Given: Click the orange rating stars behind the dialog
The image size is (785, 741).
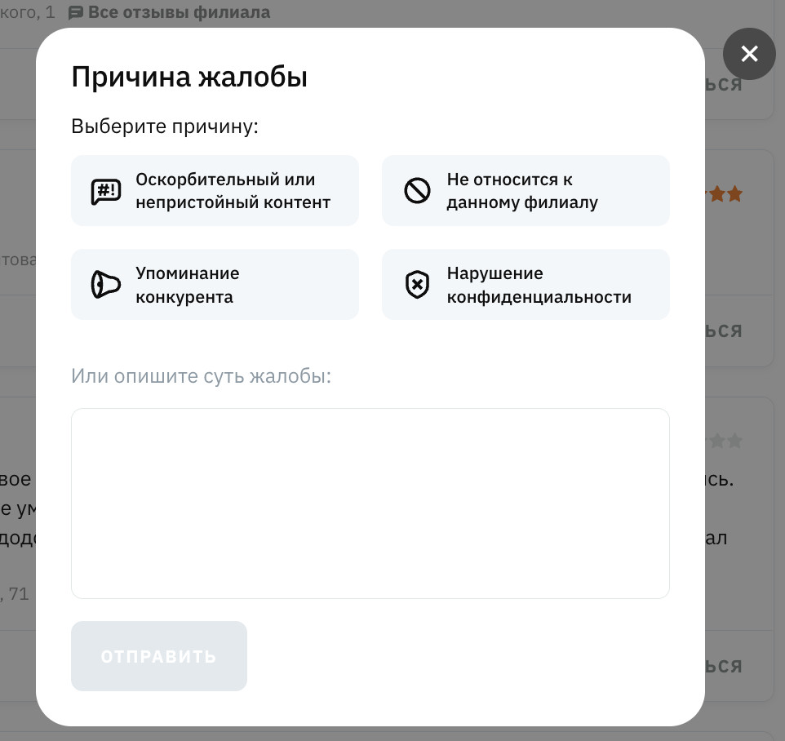Looking at the screenshot, I should 725,194.
